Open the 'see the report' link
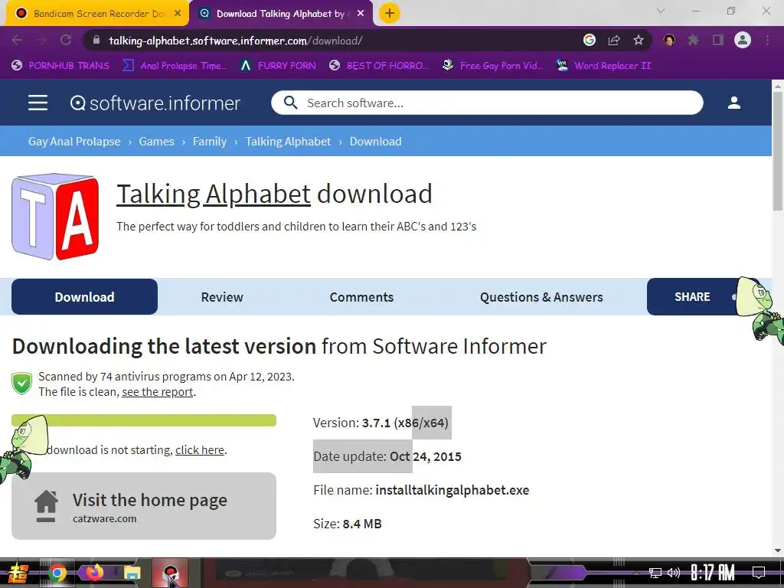 click(x=158, y=392)
